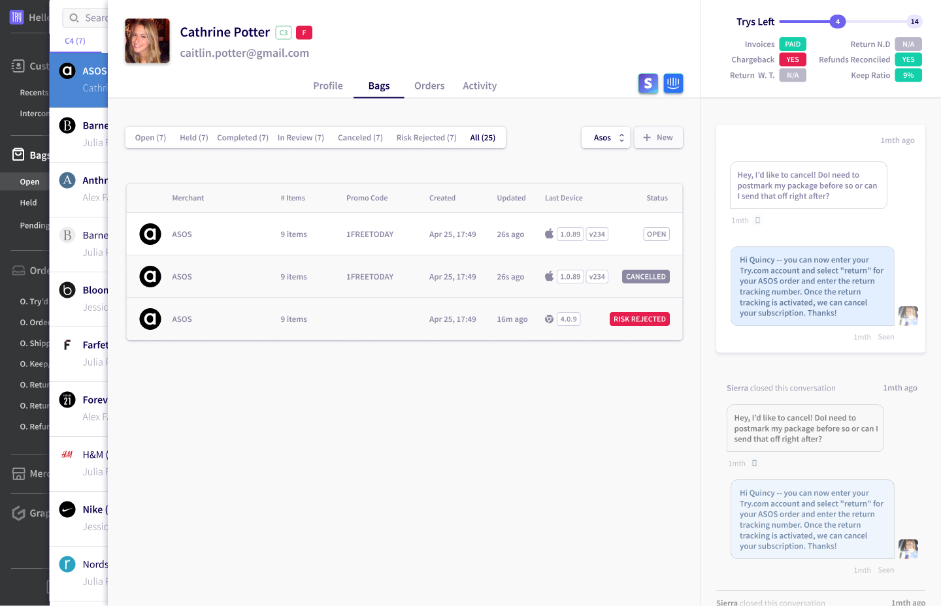
Task: Click the Nike logo in customer list
Action: coord(67,509)
